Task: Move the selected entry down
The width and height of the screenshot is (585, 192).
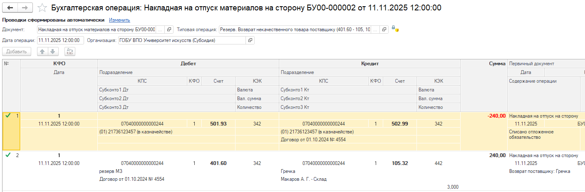Action: pyautogui.click(x=52, y=52)
